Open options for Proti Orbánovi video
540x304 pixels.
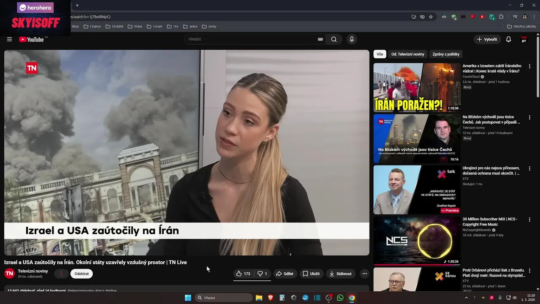pos(529,271)
